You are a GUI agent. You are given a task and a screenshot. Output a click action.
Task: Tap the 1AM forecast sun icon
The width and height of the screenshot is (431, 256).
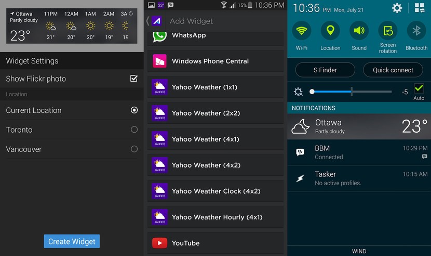coord(90,26)
